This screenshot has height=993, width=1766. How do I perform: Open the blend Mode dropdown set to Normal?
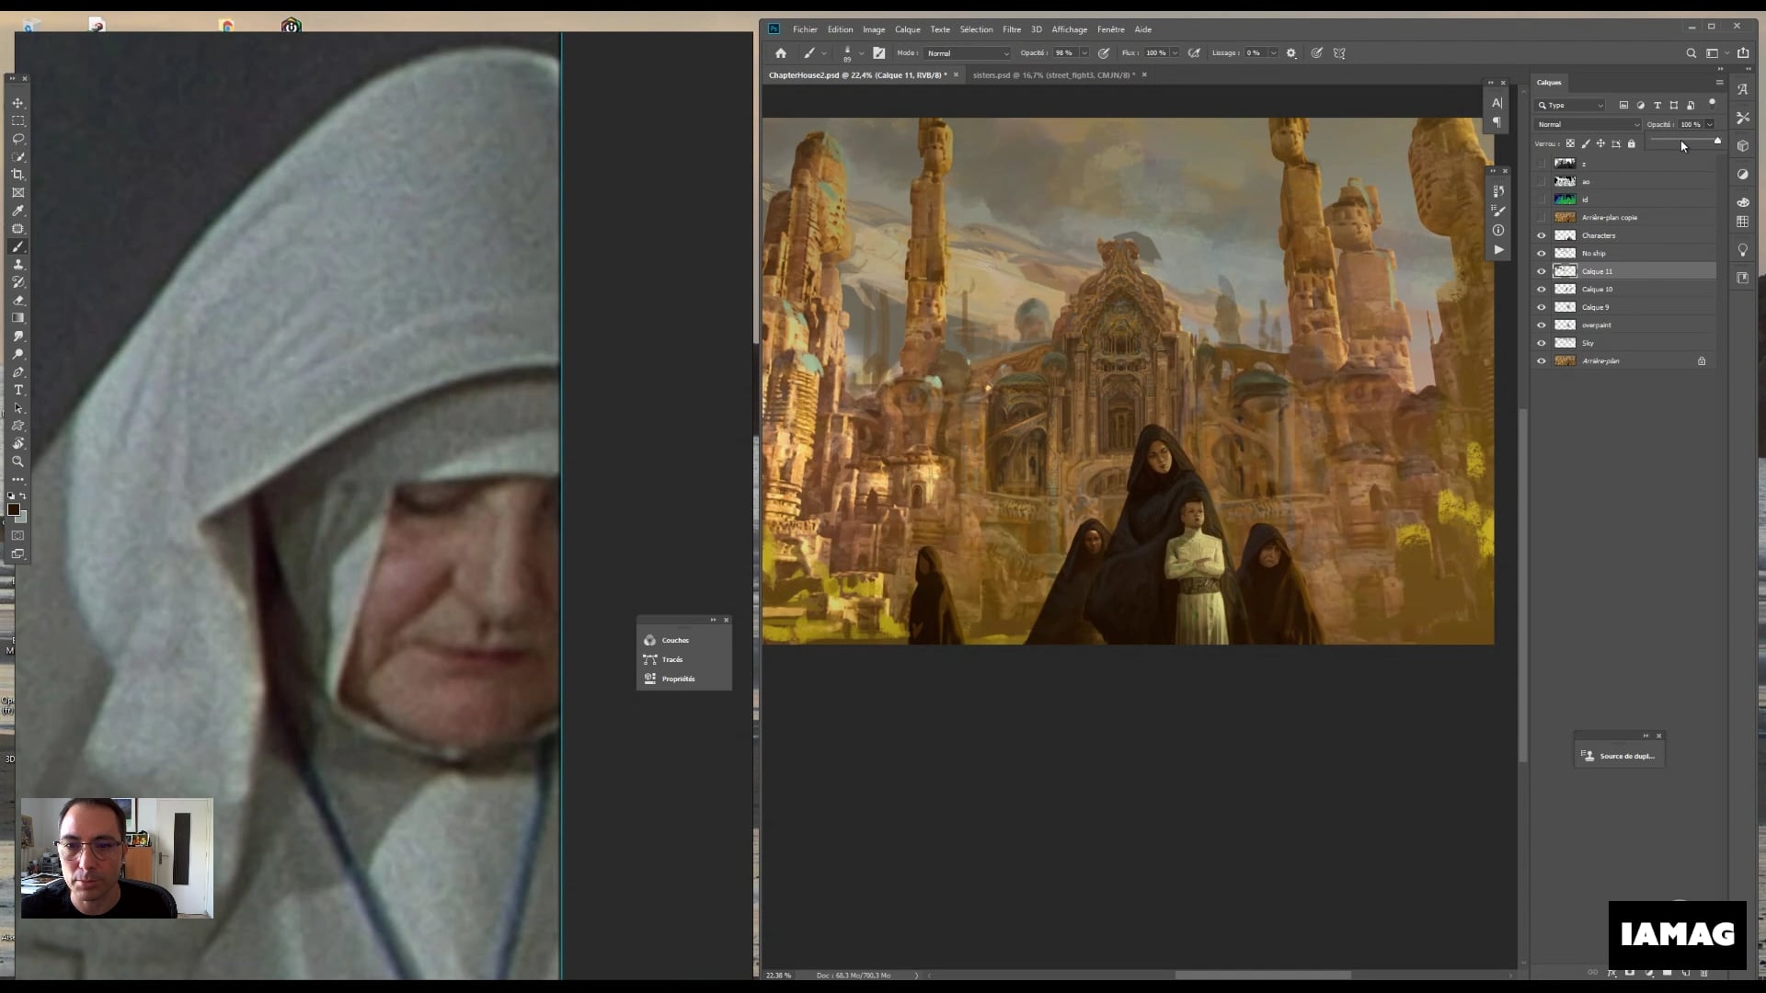[x=966, y=52]
